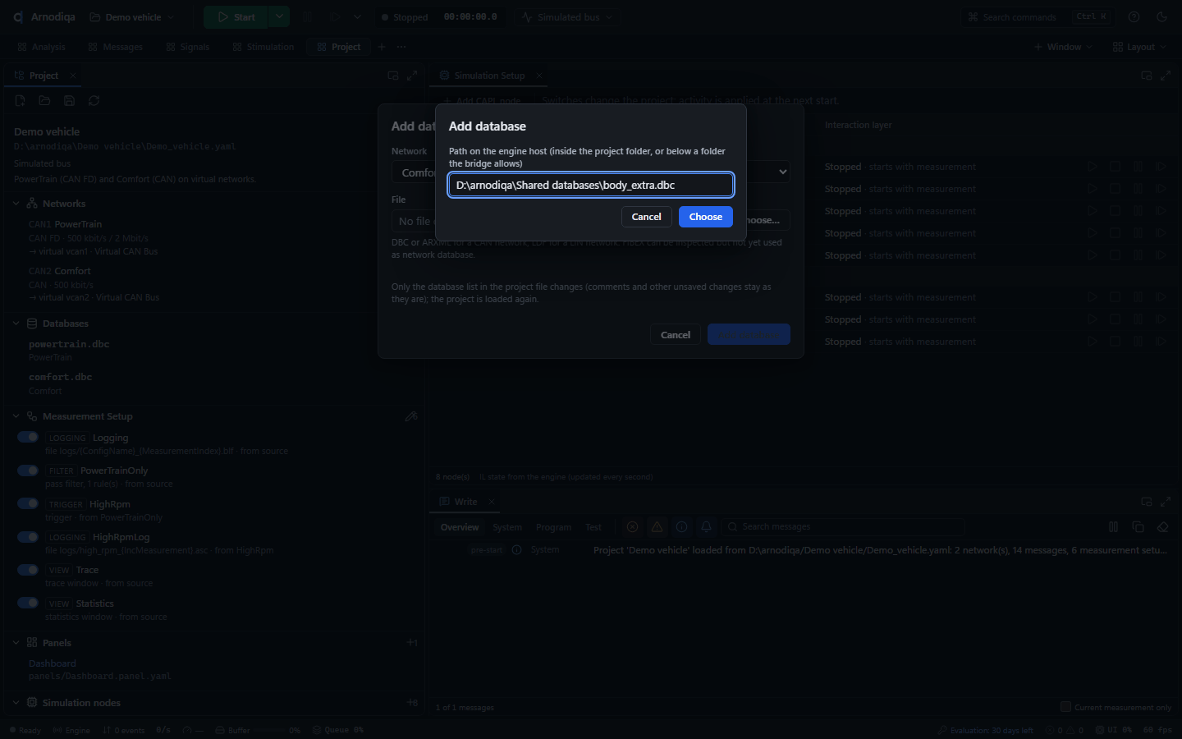Click the Open folder icon in Project panel

pos(44,100)
